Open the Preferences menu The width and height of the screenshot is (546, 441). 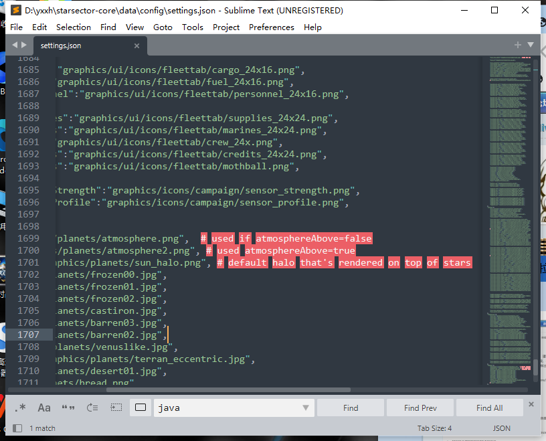pyautogui.click(x=271, y=27)
